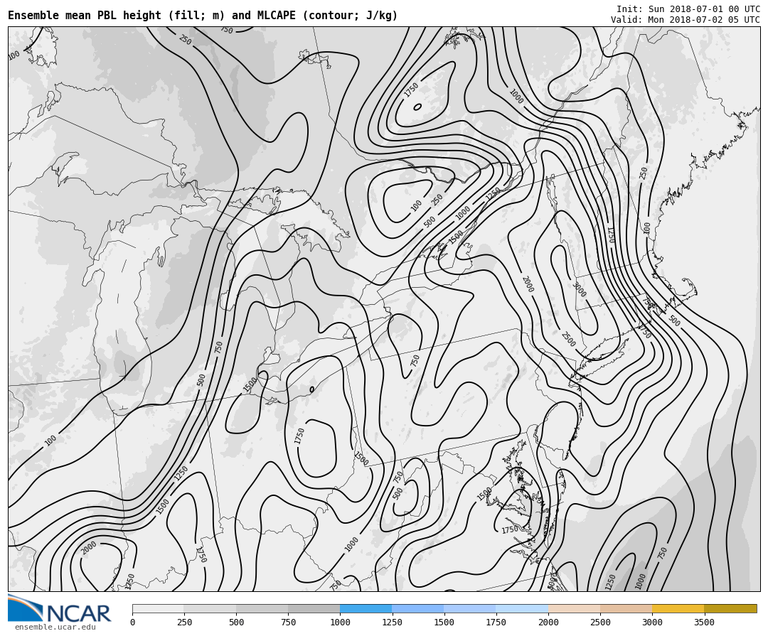Click the colorbar tick label 500
The width and height of the screenshot is (768, 636).
[236, 622]
